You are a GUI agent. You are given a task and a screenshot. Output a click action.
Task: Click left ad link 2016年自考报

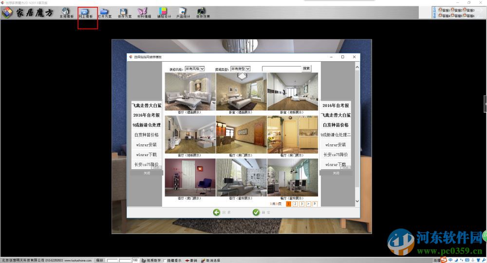[x=147, y=115]
